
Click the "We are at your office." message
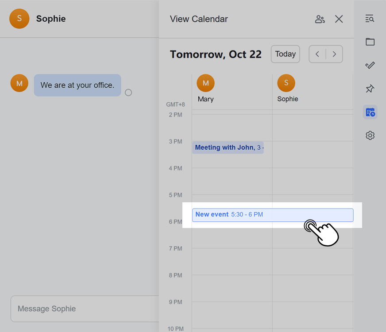(x=77, y=85)
